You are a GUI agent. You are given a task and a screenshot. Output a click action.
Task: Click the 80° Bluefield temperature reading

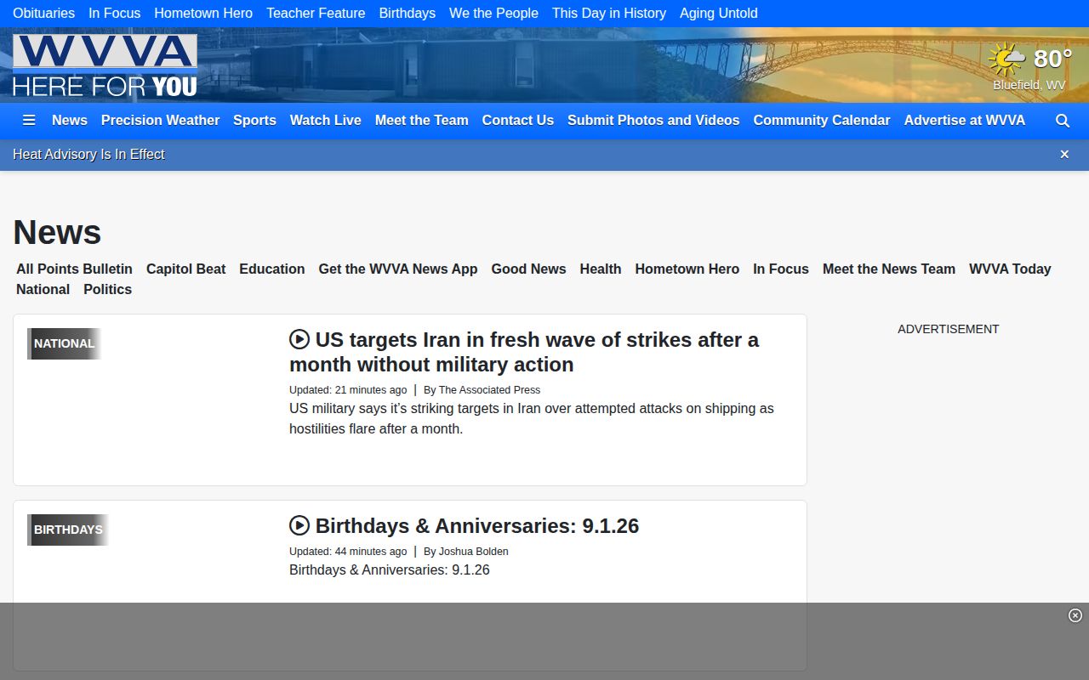pyautogui.click(x=1053, y=59)
